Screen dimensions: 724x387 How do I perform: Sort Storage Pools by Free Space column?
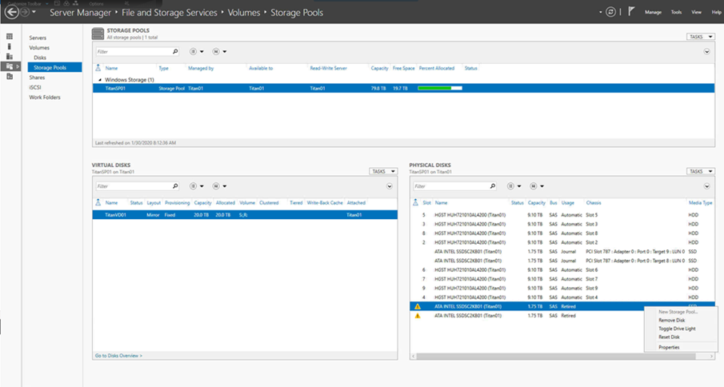(x=403, y=68)
